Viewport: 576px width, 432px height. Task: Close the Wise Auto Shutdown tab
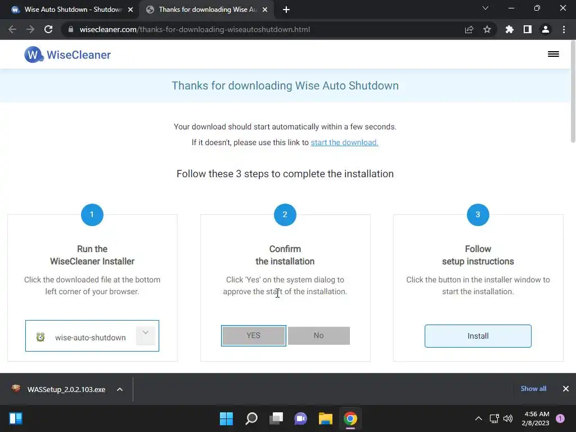130,10
